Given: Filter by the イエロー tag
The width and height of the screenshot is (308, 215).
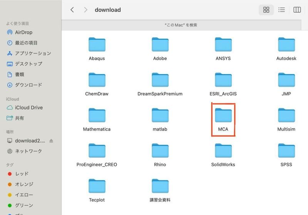Looking at the screenshot, I should click(x=20, y=195).
